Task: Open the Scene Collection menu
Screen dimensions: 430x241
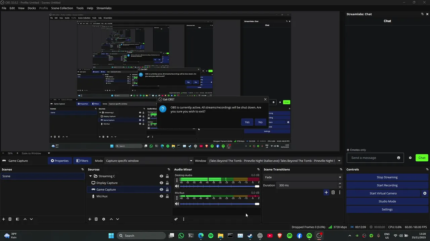Action: click(x=62, y=8)
